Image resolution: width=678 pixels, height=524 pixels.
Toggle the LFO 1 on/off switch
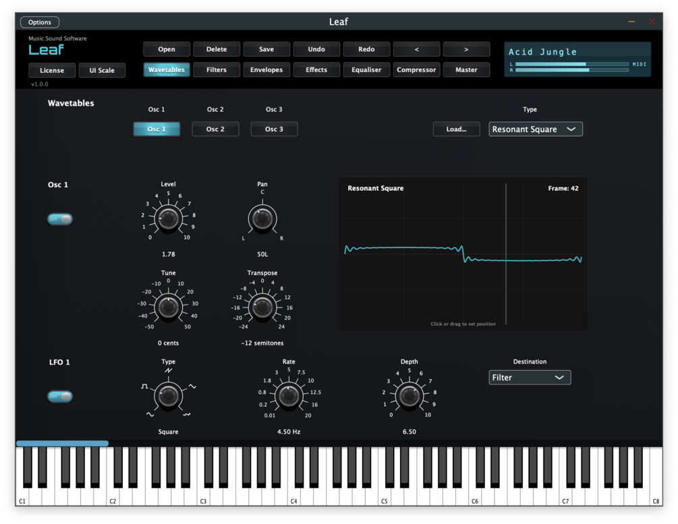click(x=59, y=396)
